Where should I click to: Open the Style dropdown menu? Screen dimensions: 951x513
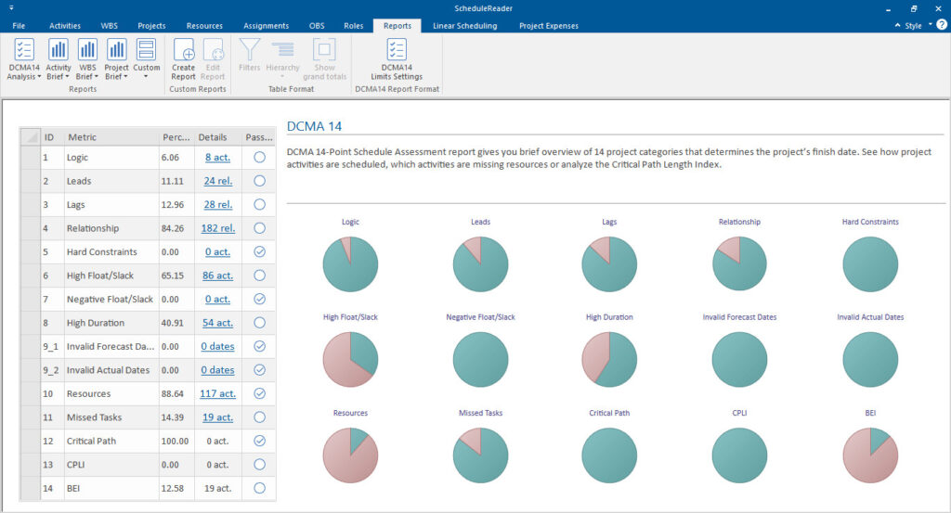pos(918,25)
